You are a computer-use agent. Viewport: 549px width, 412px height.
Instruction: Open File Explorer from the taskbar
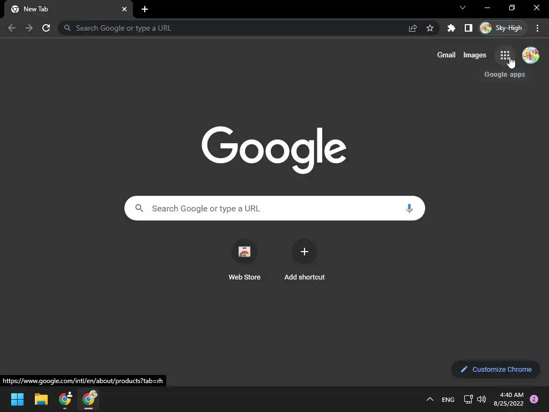pos(41,399)
